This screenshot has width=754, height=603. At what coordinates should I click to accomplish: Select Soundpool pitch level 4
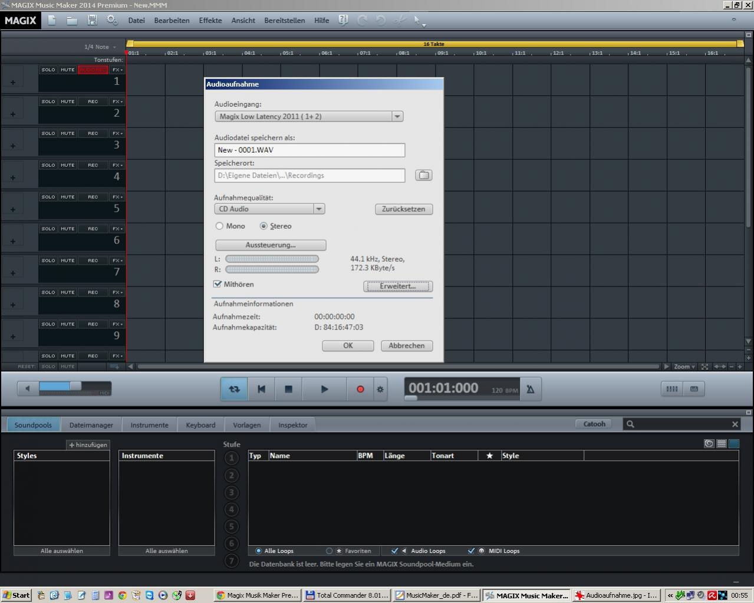point(232,509)
